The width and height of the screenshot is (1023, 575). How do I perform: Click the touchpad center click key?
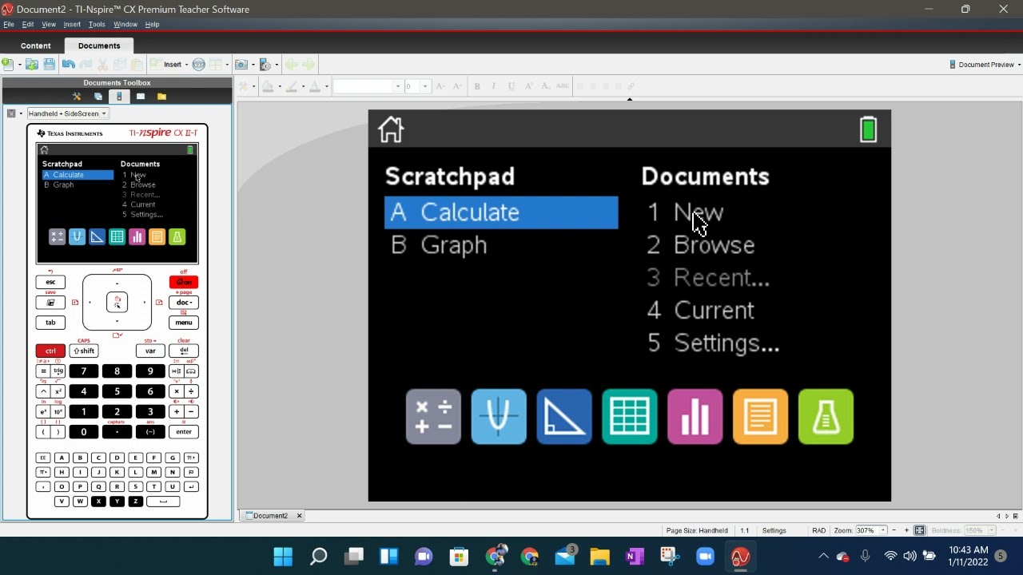coord(117,303)
